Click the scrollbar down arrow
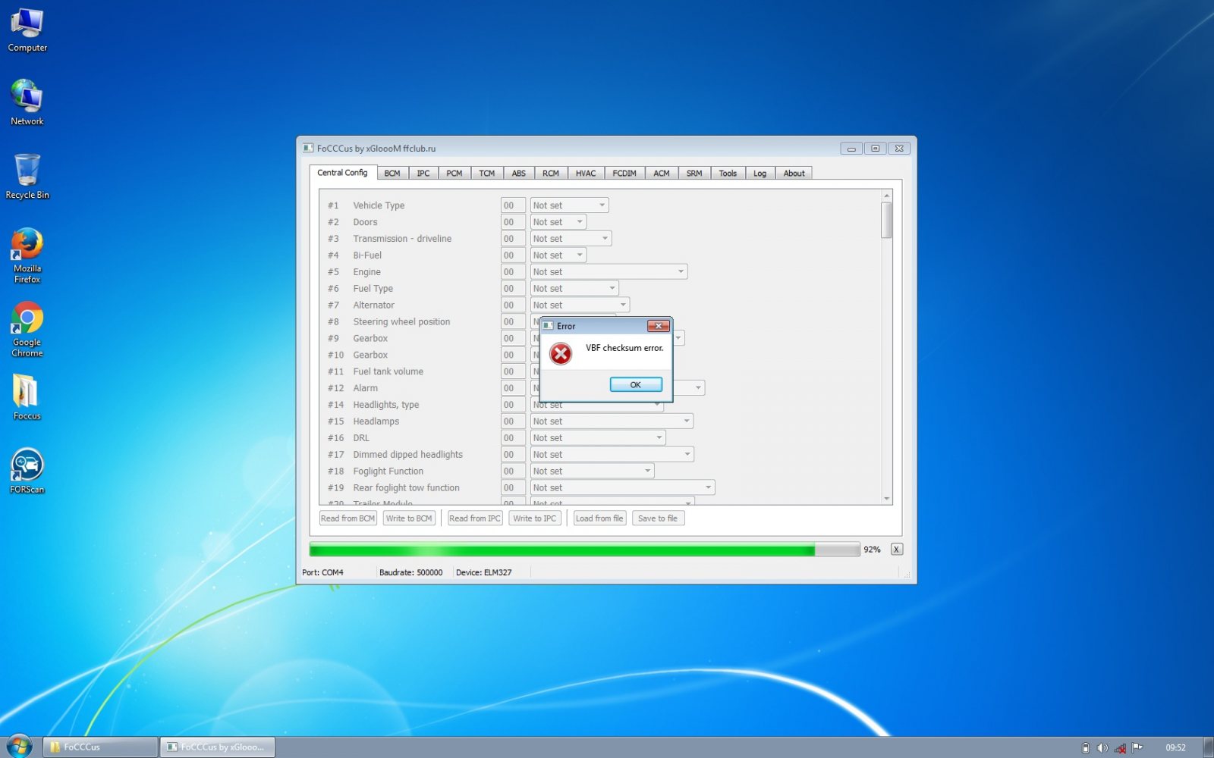1214x758 pixels. (886, 499)
